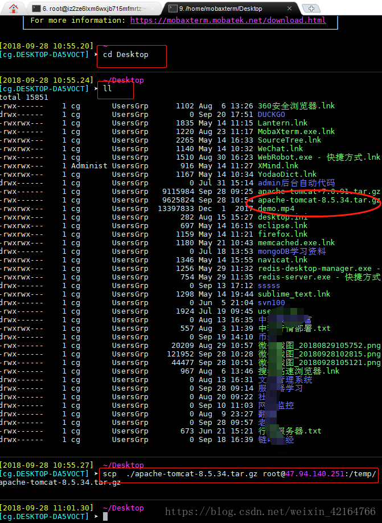Click the Administ owner entry
Screen dimensions: 382x523
click(89, 166)
